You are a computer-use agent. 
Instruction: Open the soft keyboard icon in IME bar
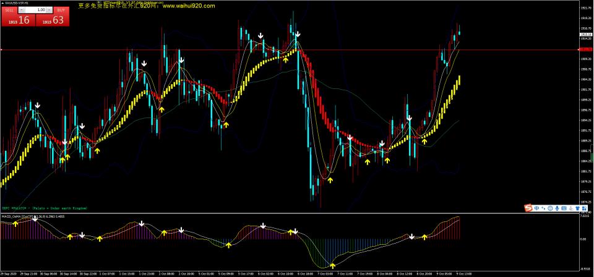(564, 208)
